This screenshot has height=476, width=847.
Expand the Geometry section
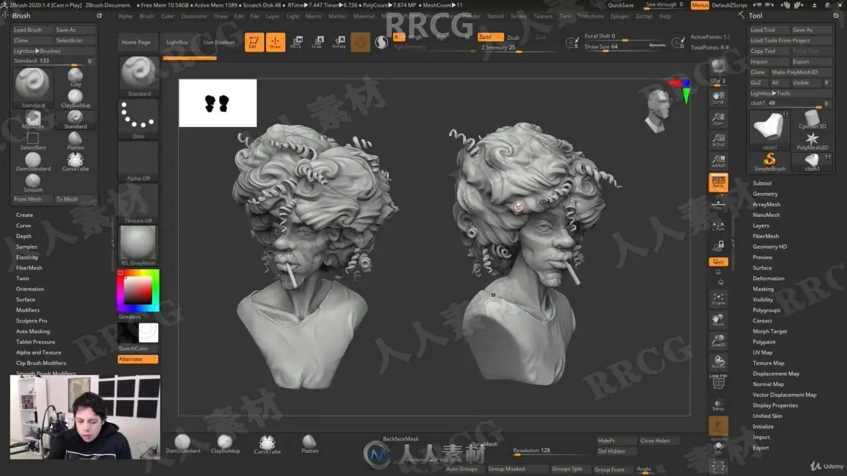click(765, 194)
